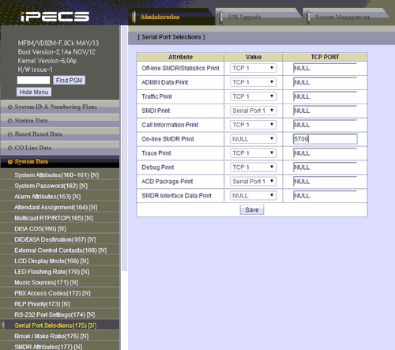Switch to the S/W Upgrade tab

coord(244,17)
